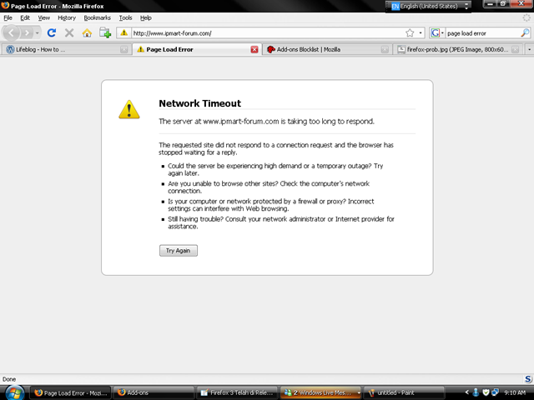Click the add bookmark toolbar icon
Image resolution: width=534 pixels, height=400 pixels.
(105, 32)
